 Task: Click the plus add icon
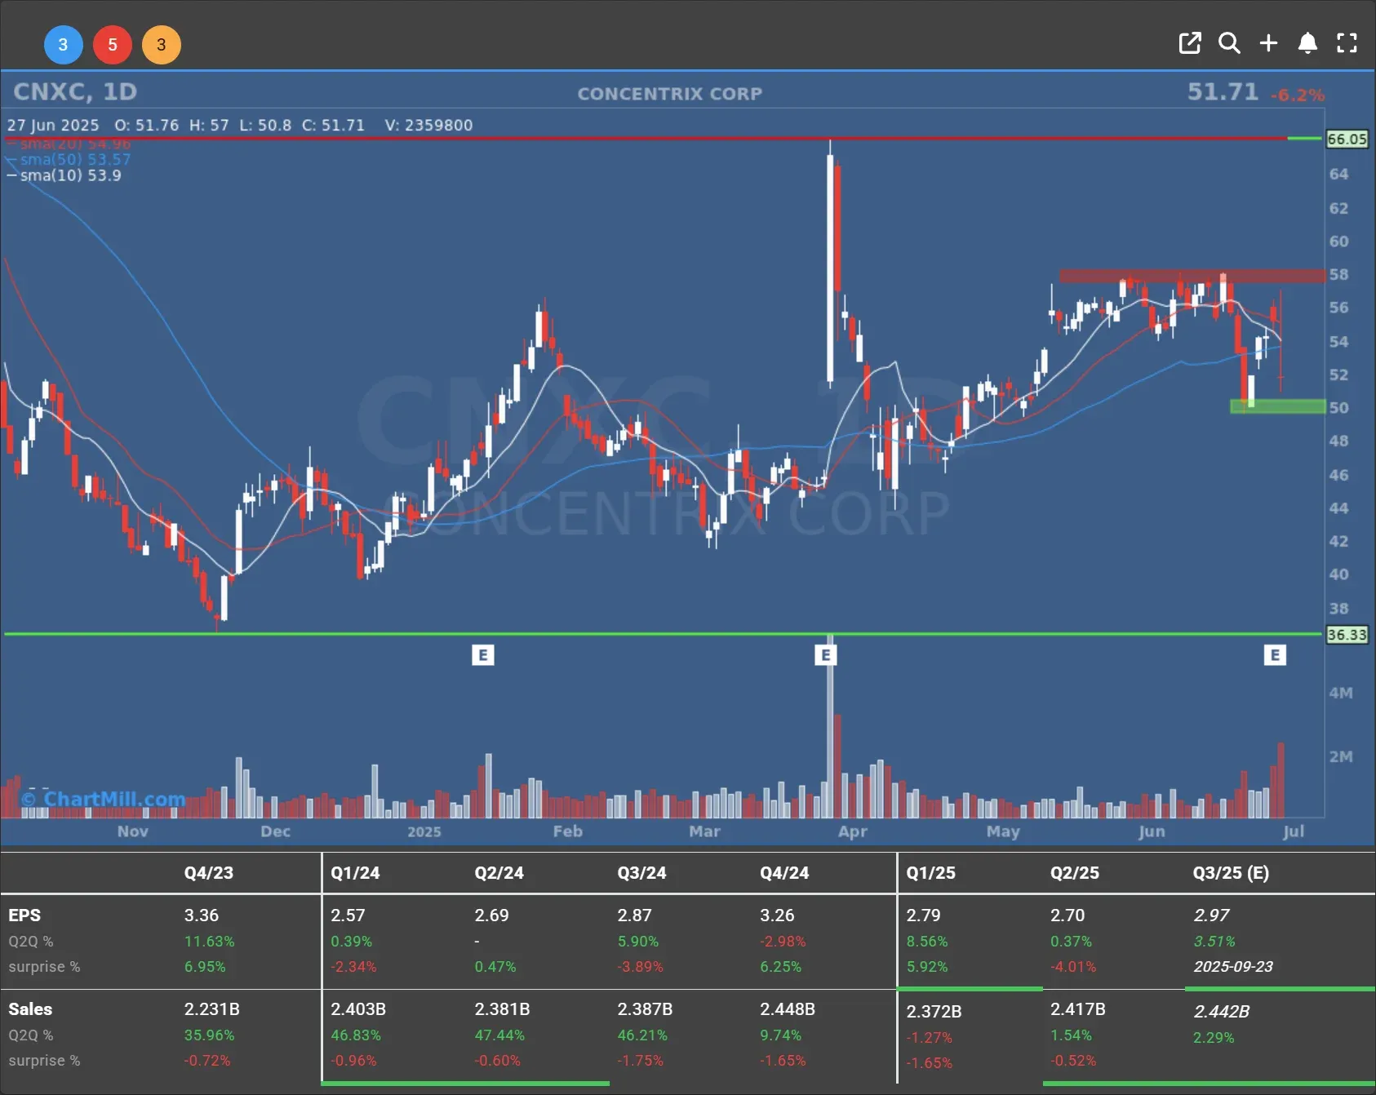(1268, 43)
